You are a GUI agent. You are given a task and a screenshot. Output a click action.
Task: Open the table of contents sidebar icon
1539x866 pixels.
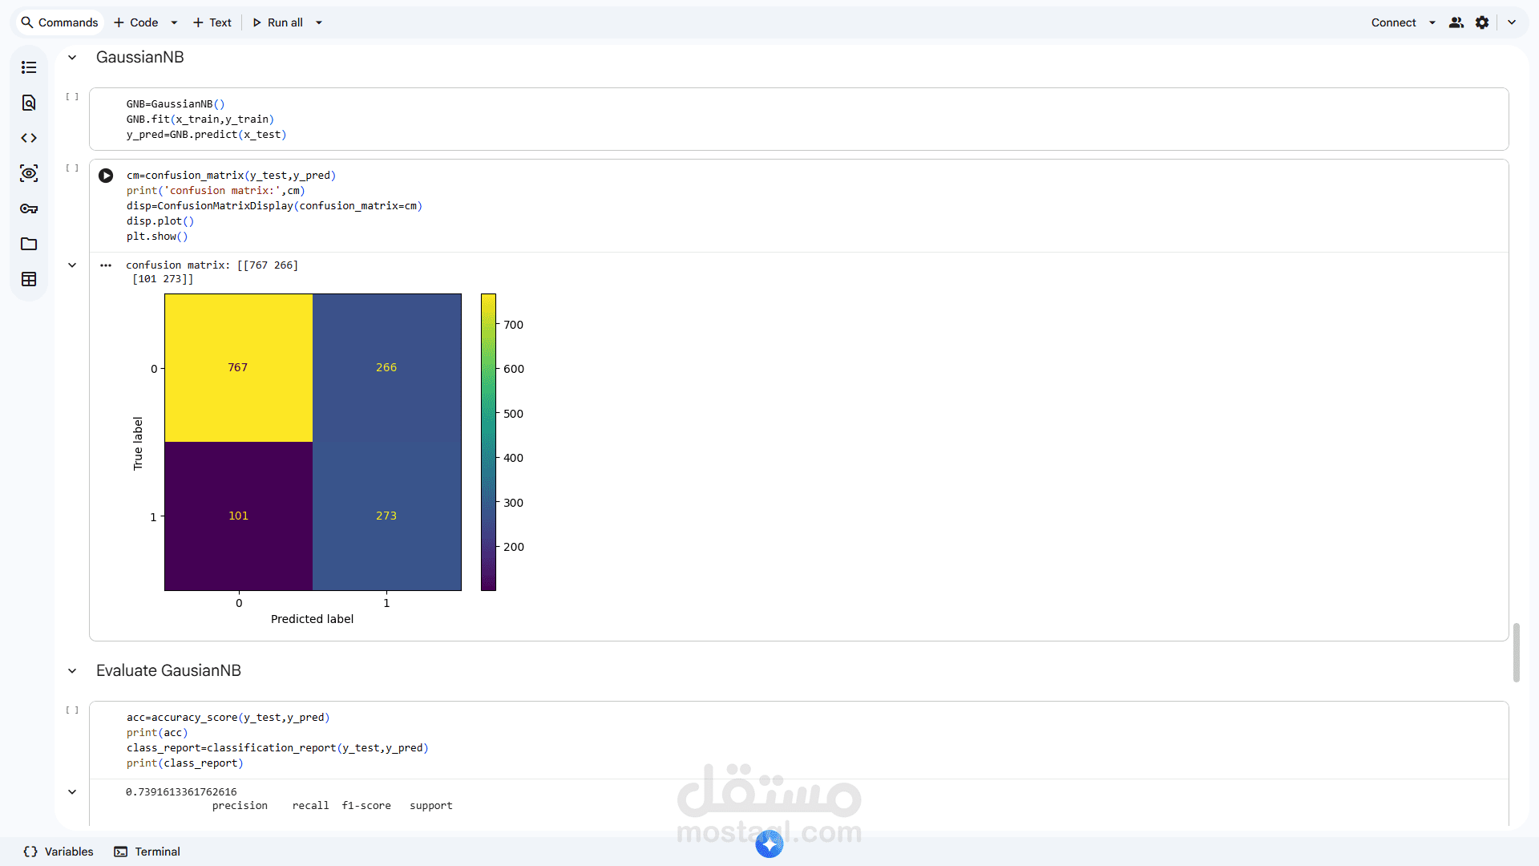(x=29, y=67)
